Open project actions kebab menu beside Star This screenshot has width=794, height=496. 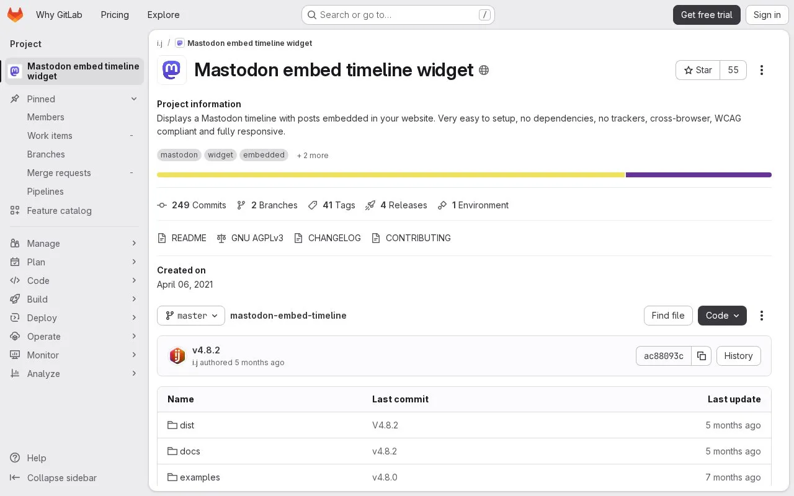[762, 70]
